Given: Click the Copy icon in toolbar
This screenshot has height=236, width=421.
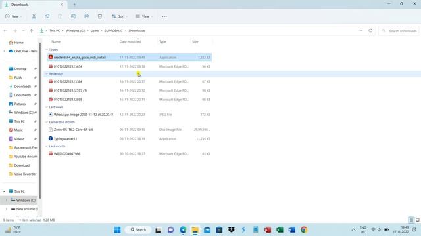Looking at the screenshot, I should [x=47, y=16].
